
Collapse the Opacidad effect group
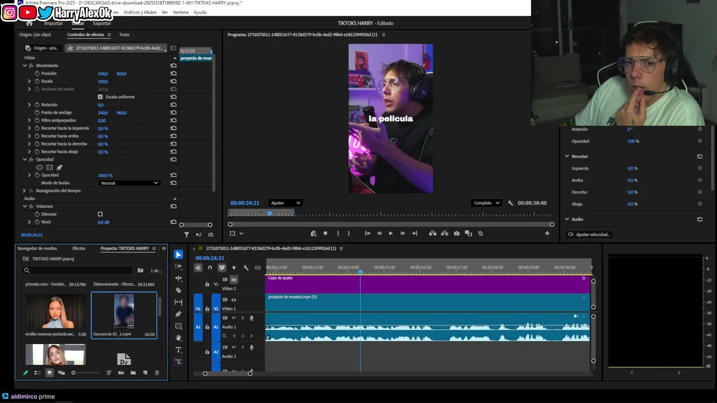[x=25, y=160]
